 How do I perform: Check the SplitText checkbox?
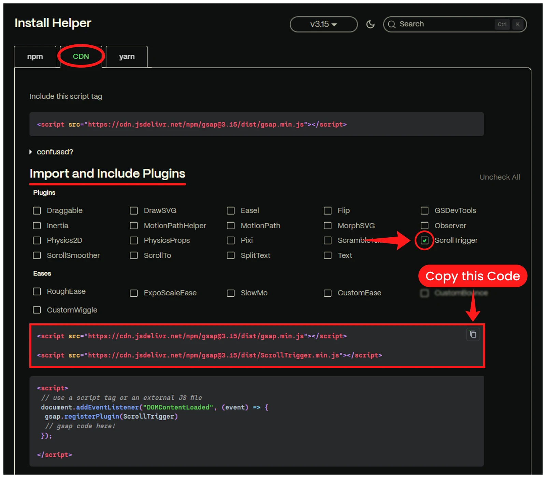(x=231, y=255)
